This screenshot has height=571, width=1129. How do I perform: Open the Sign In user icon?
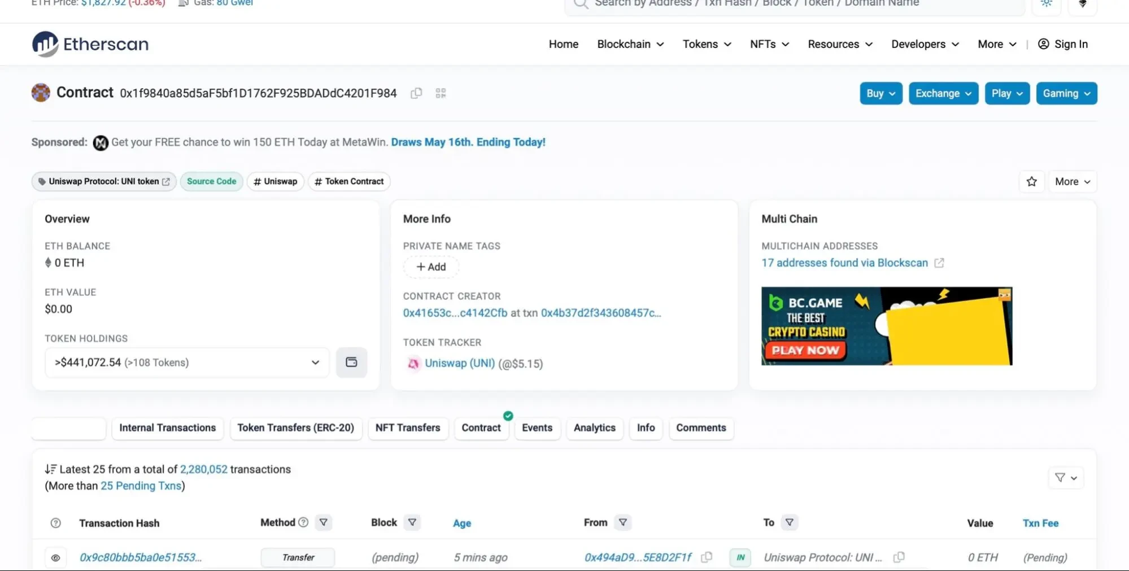(1043, 44)
